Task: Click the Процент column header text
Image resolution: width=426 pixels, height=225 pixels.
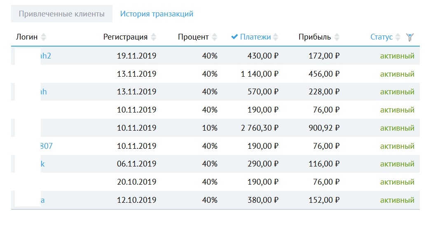Action: [193, 37]
